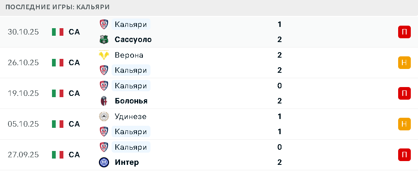Image resolution: width=418 pixels, height=172 pixels.
Task: Open the Сассуоло team link
Action: click(x=133, y=40)
